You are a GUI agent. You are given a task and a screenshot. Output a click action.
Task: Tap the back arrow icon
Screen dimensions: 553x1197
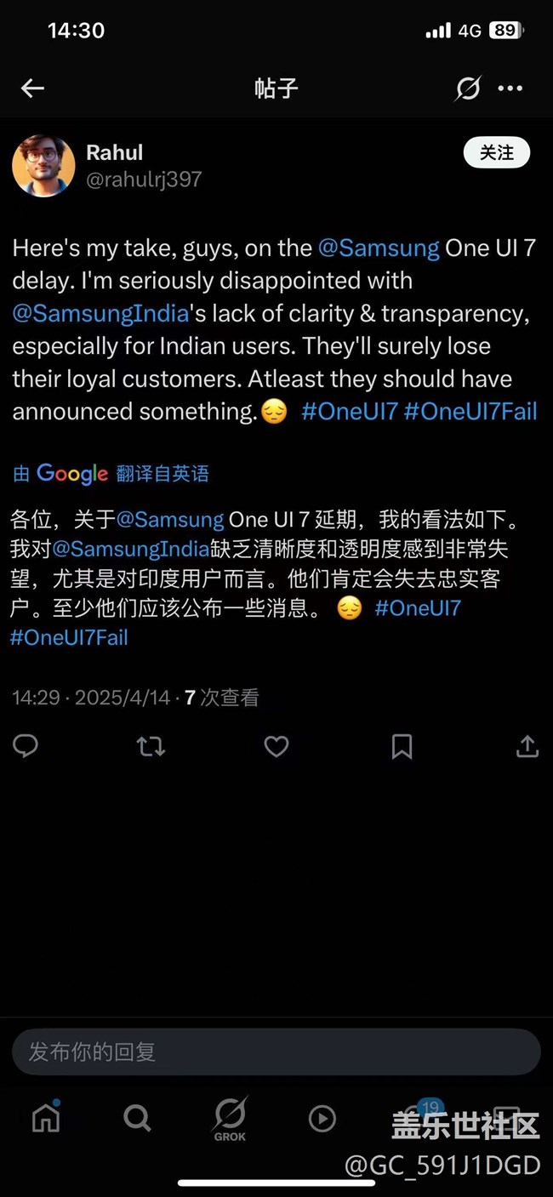[x=32, y=88]
